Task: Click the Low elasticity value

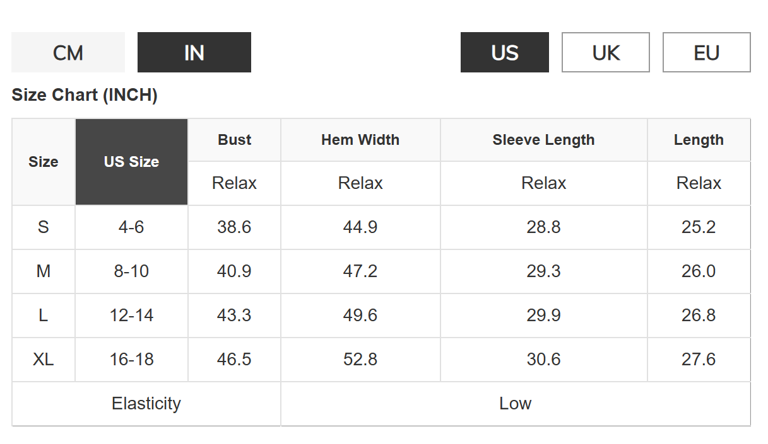Action: click(x=516, y=403)
